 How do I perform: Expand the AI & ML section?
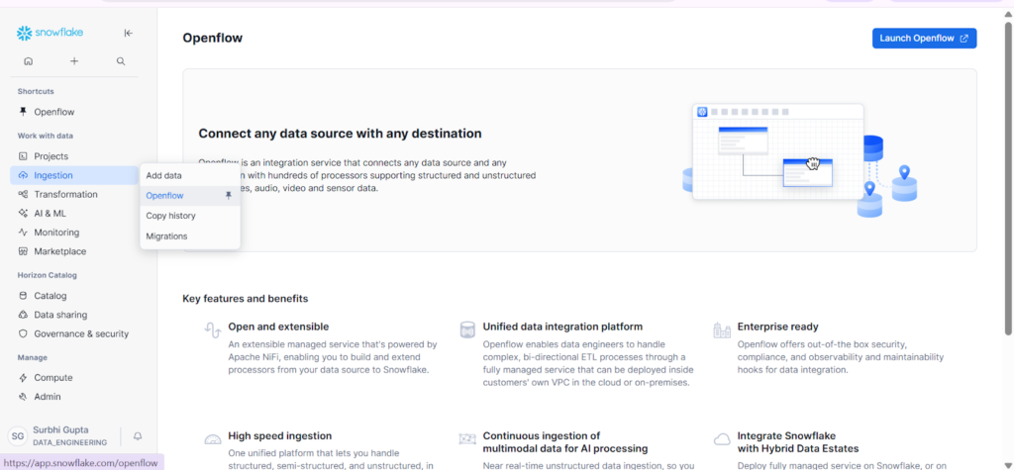coord(51,213)
